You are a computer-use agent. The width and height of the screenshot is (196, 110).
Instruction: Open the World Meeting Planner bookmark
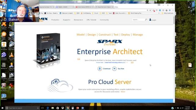[135, 13]
